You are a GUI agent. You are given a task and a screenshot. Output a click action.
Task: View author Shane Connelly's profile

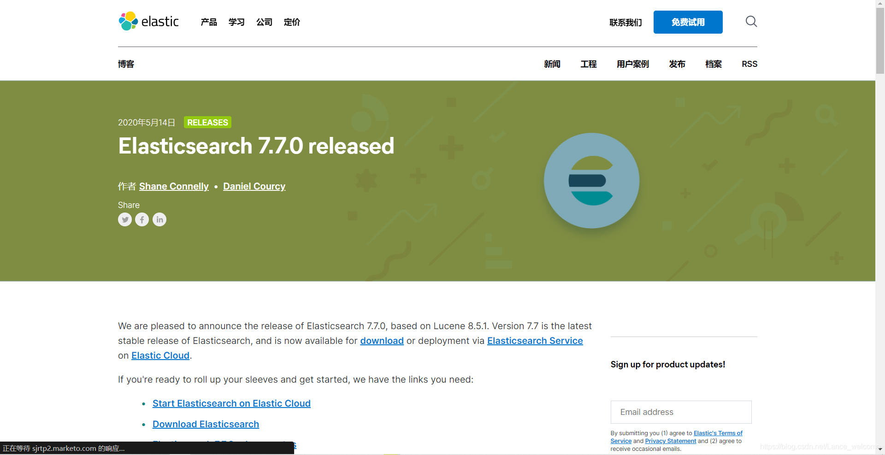pyautogui.click(x=174, y=186)
